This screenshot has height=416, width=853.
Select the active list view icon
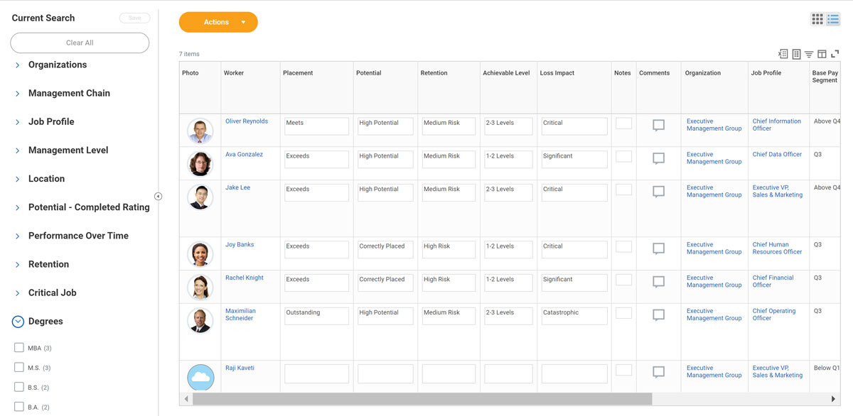[832, 18]
